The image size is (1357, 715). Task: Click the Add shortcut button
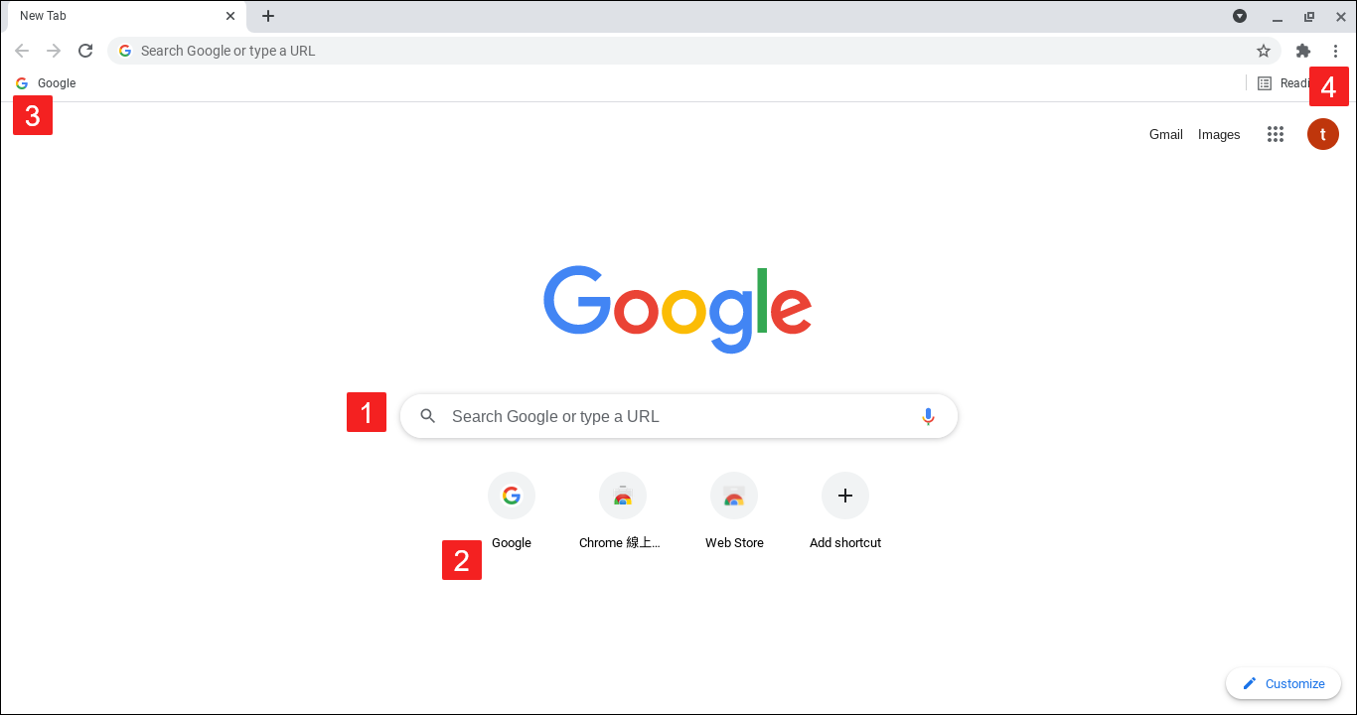coord(845,511)
